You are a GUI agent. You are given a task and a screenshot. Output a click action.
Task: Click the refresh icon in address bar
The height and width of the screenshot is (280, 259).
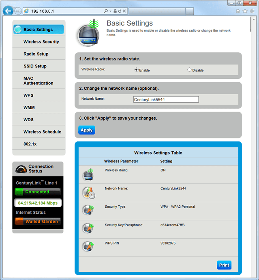click(x=120, y=11)
